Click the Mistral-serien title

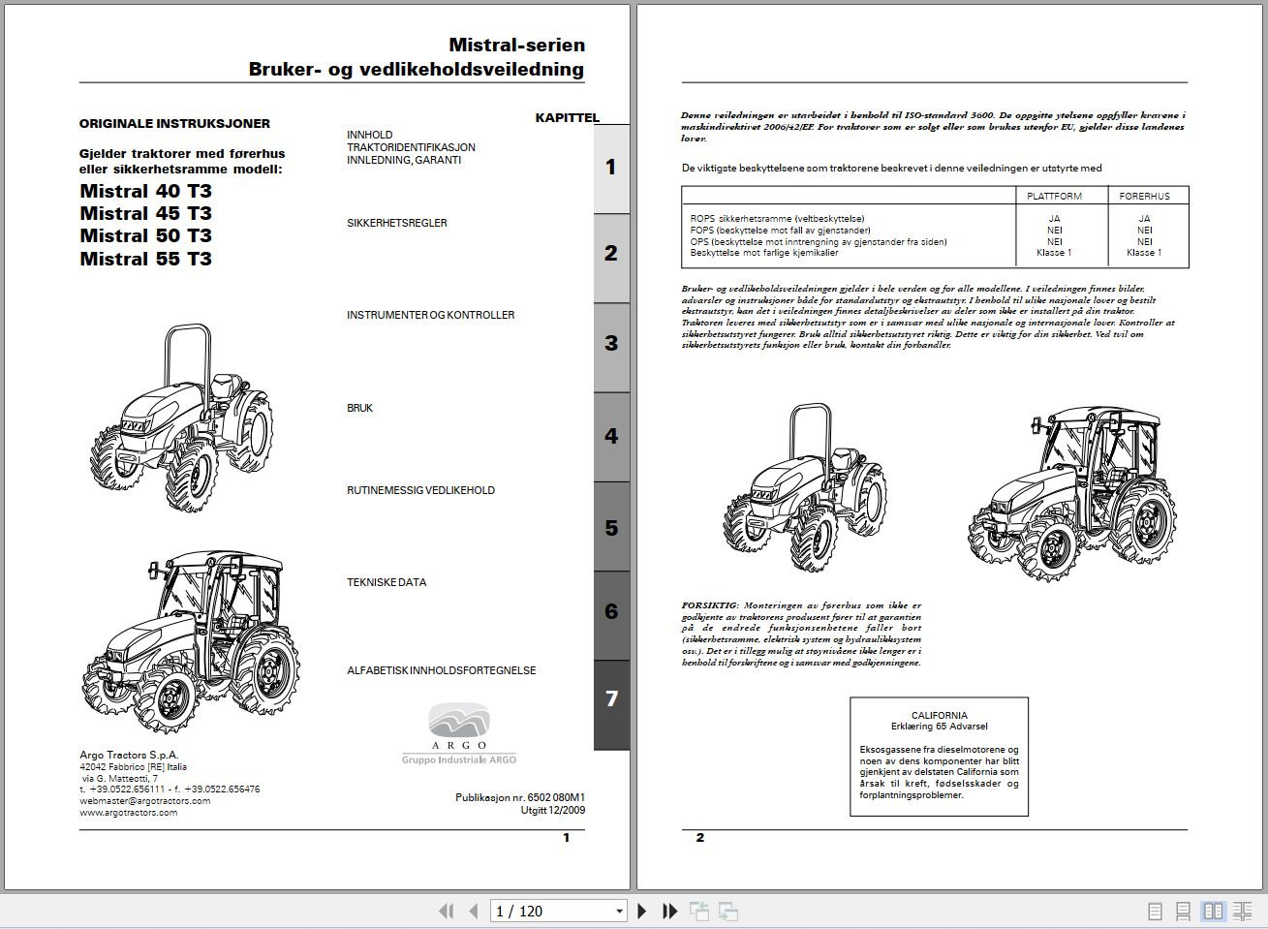tap(517, 45)
